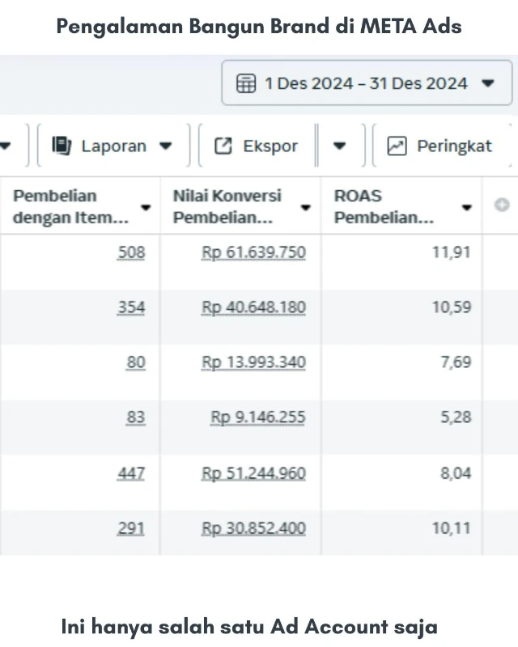This screenshot has width=518, height=647.
Task: Click the Peringkat chart icon
Action: pyautogui.click(x=397, y=146)
